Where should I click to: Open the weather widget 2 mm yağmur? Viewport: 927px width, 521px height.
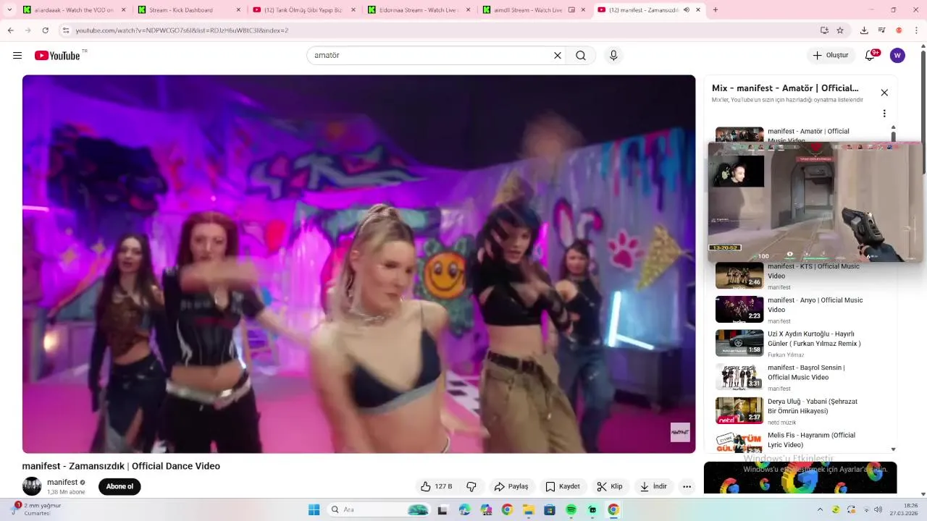point(36,509)
